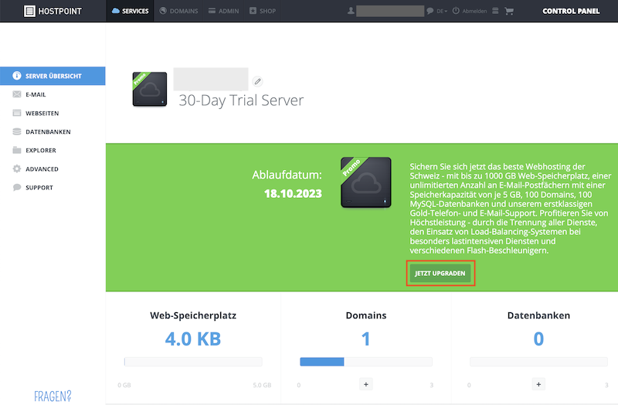The image size is (618, 405).
Task: Edit server name with pencil icon
Action: click(257, 81)
